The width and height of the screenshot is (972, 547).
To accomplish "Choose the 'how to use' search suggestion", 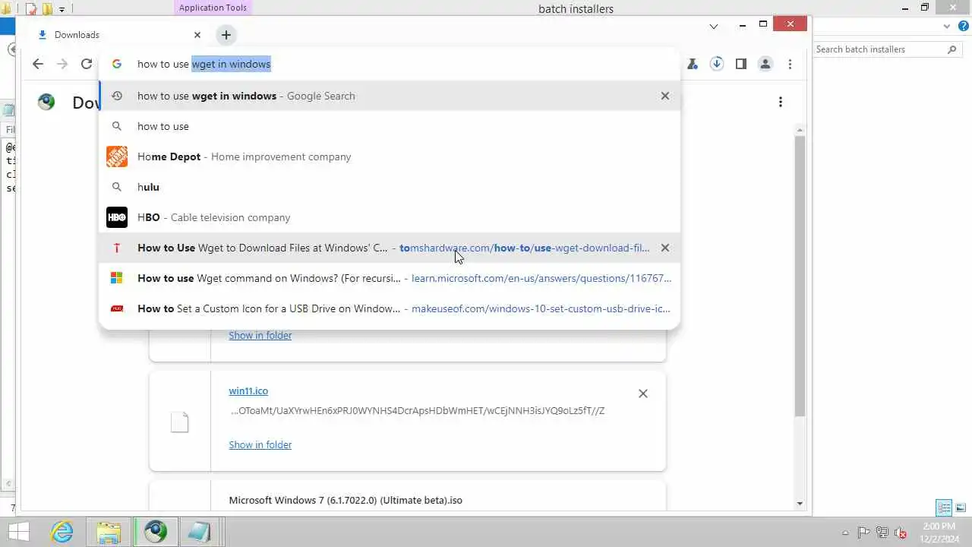I will point(390,126).
